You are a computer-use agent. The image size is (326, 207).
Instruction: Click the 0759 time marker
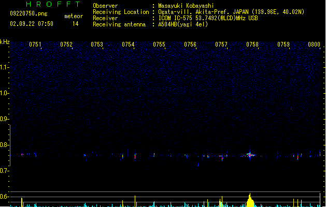coord(284,45)
